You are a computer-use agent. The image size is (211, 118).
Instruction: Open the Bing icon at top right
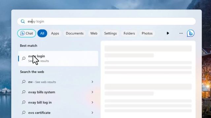191,33
